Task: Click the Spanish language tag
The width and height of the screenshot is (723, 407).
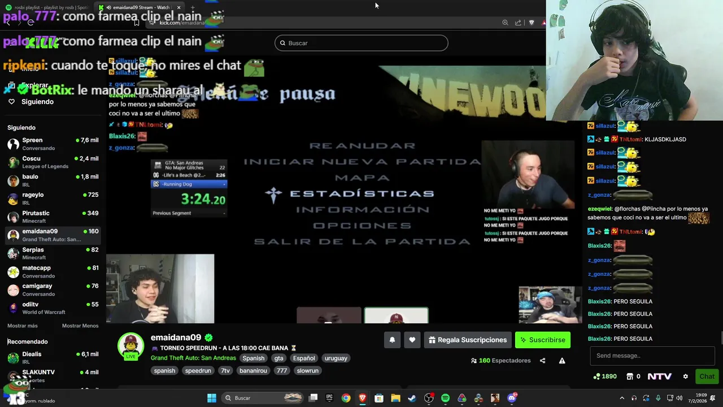Action: [x=253, y=358]
